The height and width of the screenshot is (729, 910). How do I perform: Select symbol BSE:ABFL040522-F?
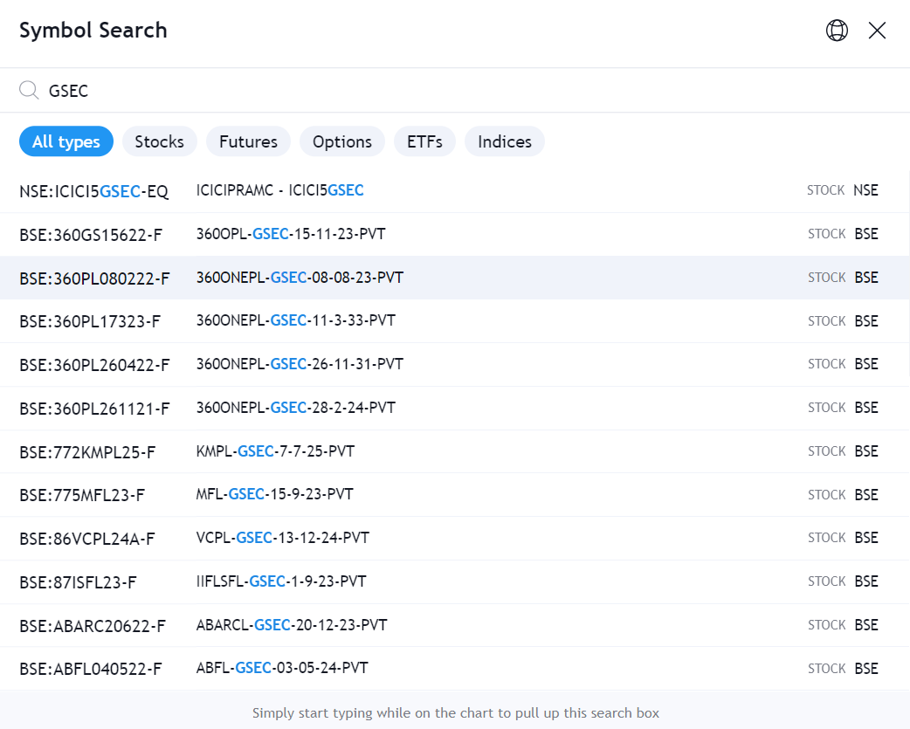click(x=91, y=669)
